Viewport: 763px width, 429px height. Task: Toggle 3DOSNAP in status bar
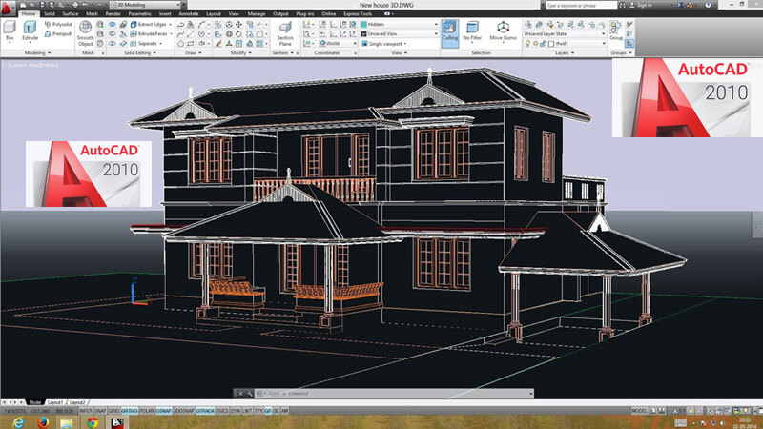pyautogui.click(x=184, y=411)
